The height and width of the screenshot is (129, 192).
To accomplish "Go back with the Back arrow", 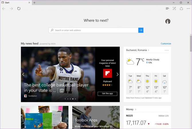I will point(4,9).
